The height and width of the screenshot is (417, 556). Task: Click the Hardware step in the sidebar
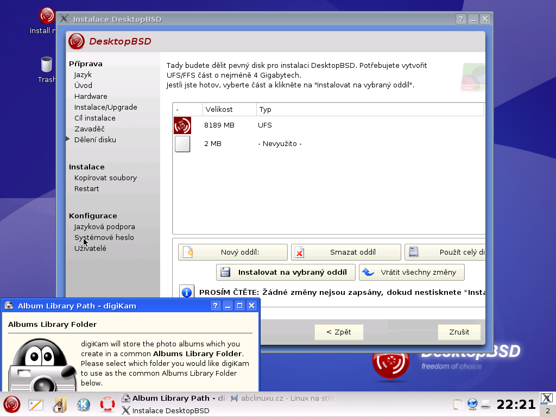point(91,96)
